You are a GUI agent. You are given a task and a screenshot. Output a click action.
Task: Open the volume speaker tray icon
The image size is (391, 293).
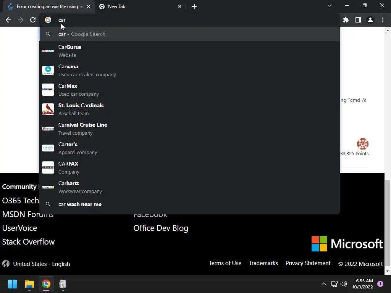[344, 284]
